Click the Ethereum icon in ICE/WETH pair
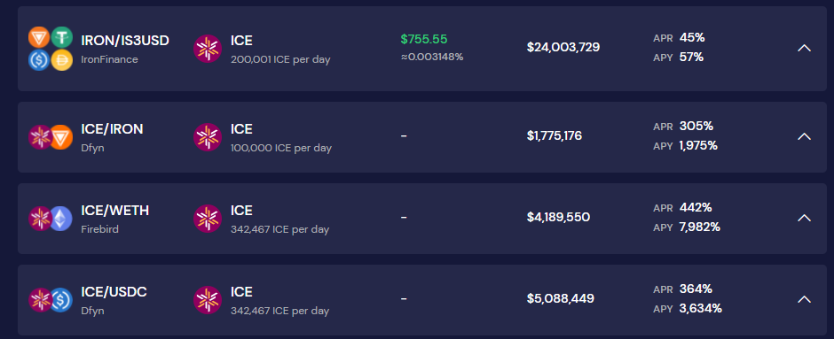This screenshot has height=339, width=834. coord(61,219)
